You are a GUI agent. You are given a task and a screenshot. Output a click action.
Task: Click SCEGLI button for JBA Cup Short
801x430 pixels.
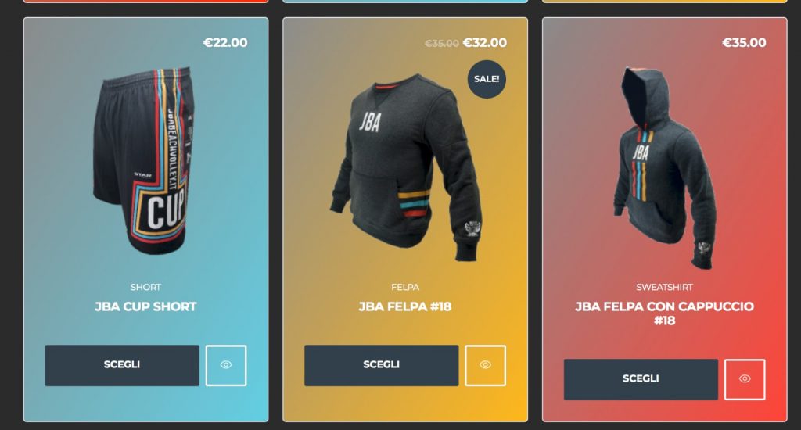[122, 365]
